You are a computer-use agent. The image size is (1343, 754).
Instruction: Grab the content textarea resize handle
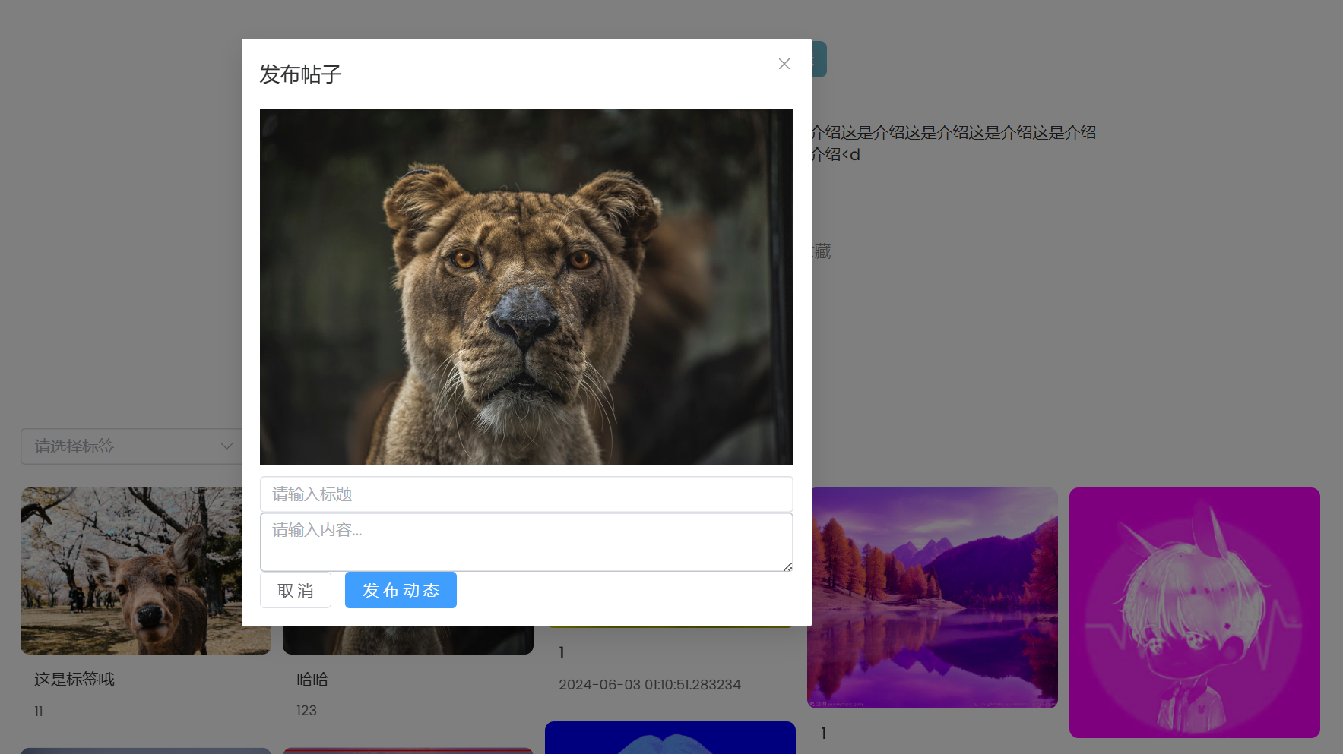pos(788,566)
